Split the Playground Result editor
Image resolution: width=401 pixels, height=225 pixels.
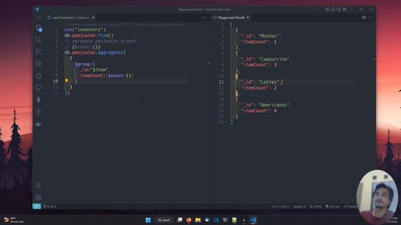pyautogui.click(x=363, y=17)
